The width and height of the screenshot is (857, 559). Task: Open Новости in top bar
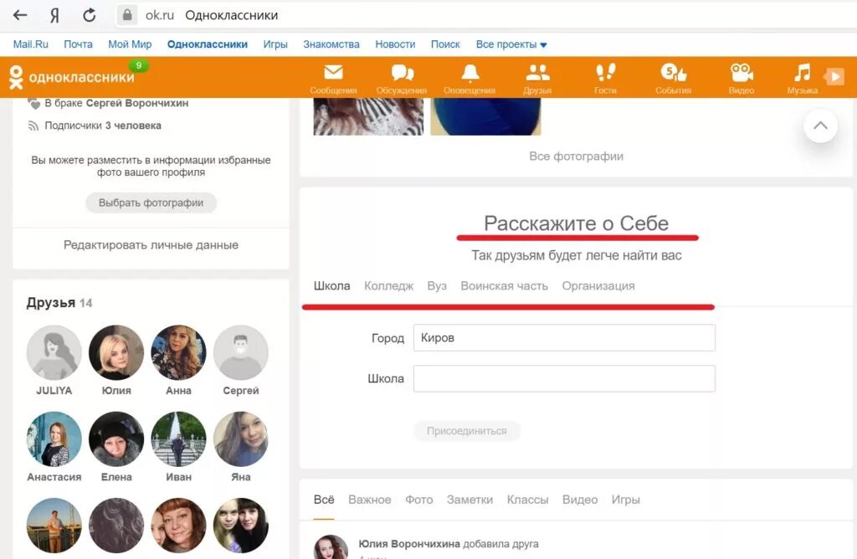395,44
